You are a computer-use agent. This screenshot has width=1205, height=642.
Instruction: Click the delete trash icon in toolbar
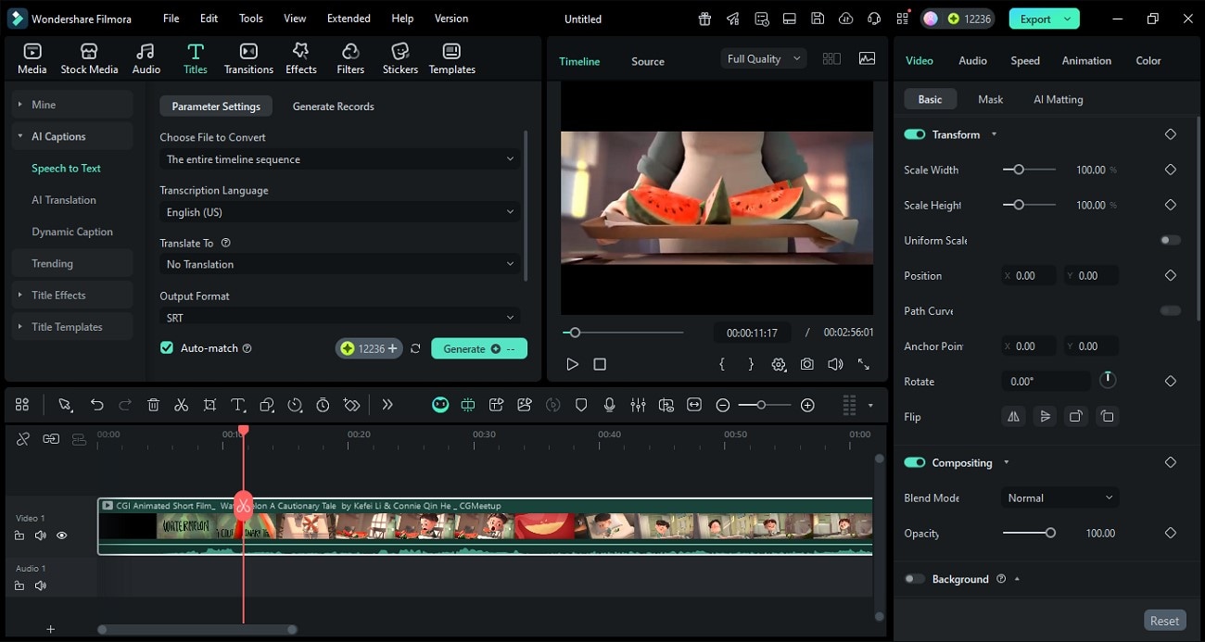click(154, 405)
